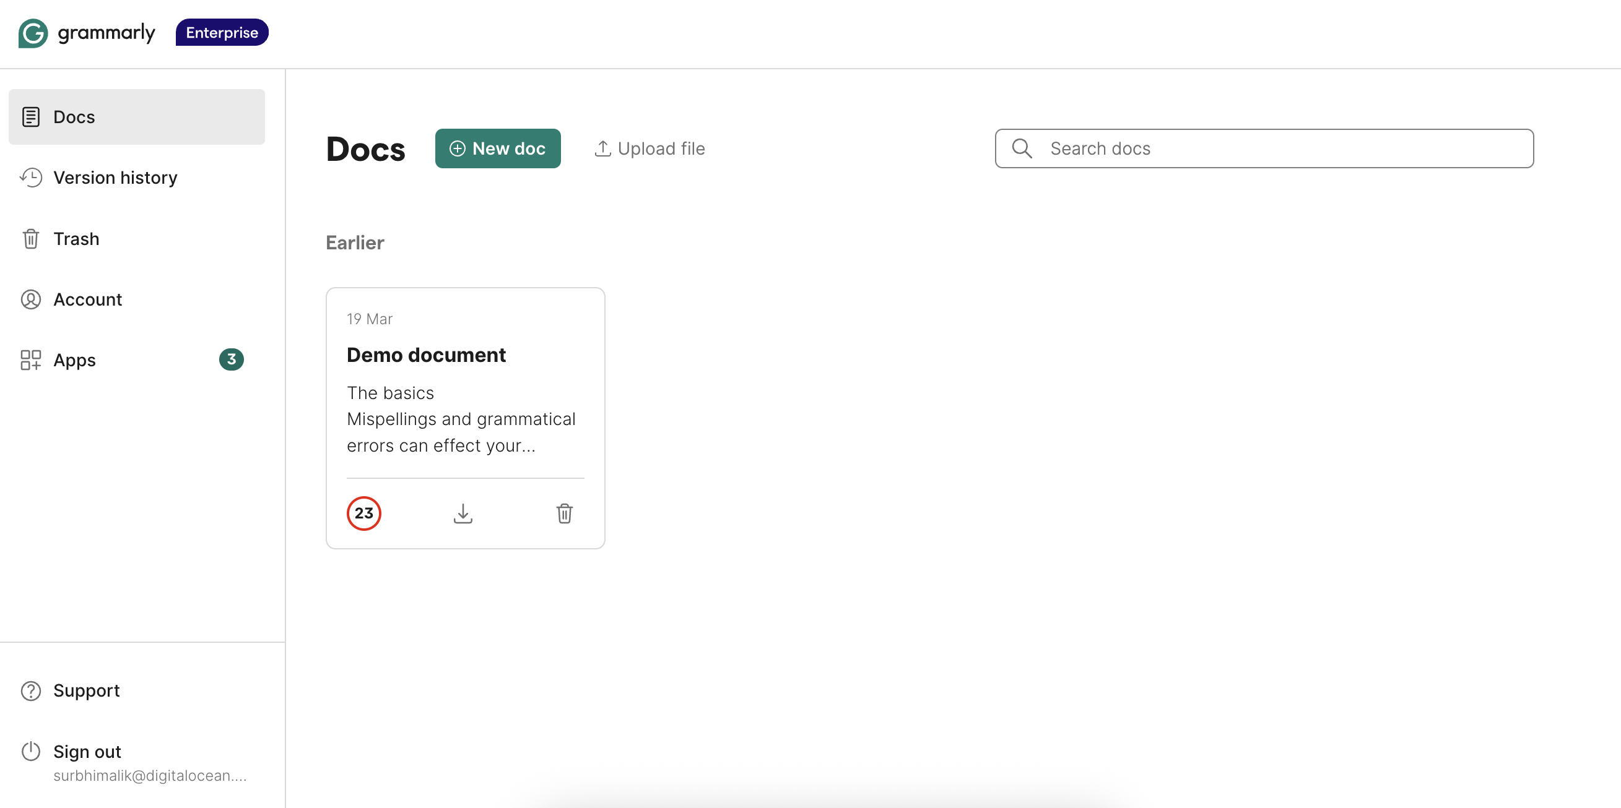Click the power icon beside Sign out

[x=31, y=752]
